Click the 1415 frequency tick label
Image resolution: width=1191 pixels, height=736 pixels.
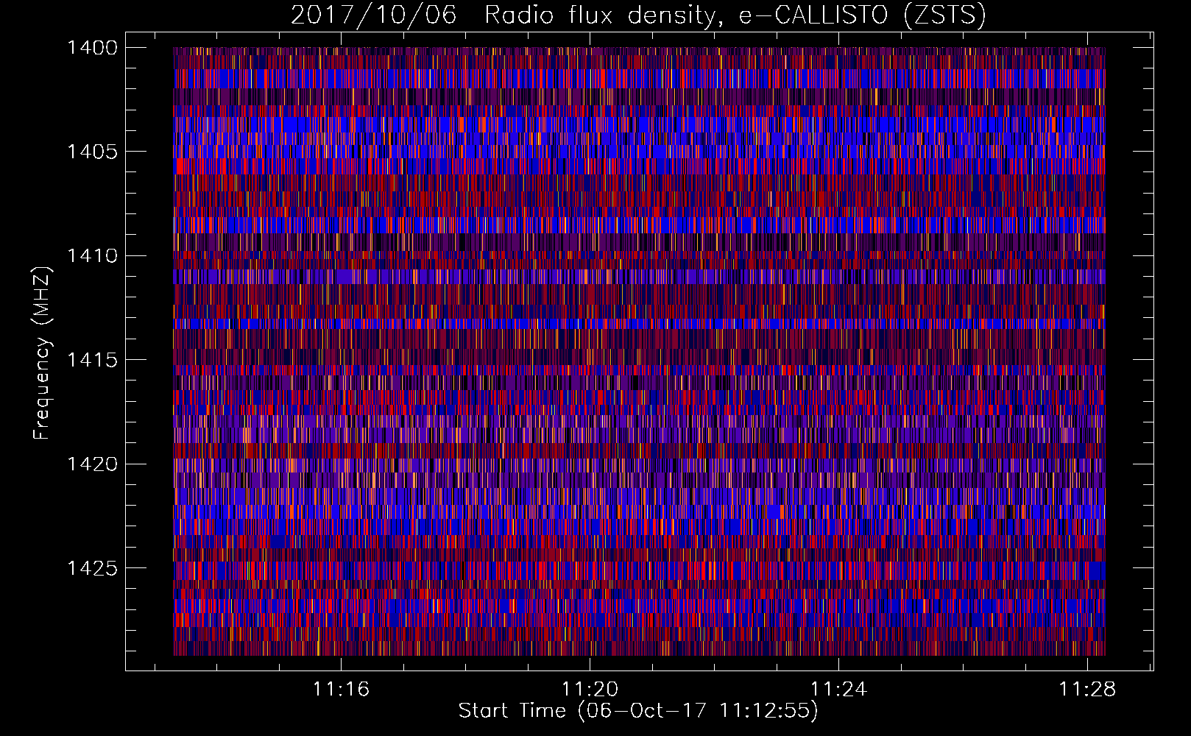pos(92,360)
